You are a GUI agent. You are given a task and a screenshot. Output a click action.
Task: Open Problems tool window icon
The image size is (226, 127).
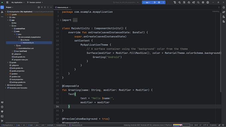click(x=2, y=107)
